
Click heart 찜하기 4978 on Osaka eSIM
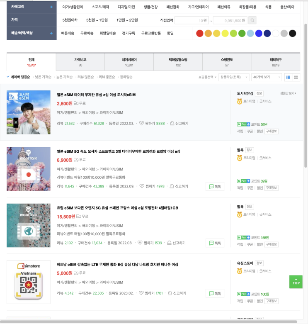click(152, 186)
